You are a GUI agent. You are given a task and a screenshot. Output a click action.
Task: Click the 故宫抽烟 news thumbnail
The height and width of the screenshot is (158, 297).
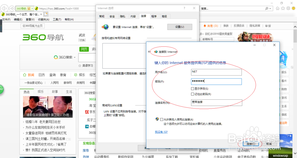click(48, 107)
